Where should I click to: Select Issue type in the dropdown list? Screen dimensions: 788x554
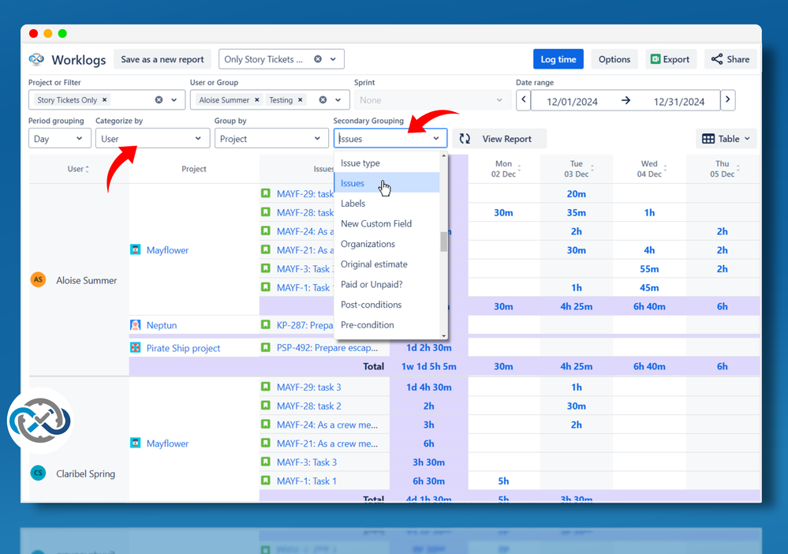(x=387, y=163)
